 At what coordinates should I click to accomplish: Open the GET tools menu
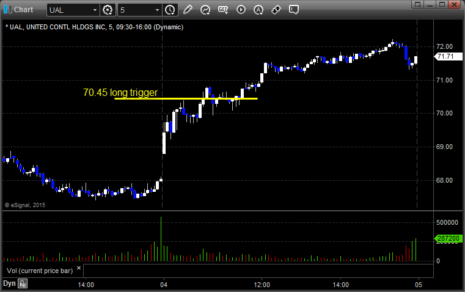coord(223,10)
